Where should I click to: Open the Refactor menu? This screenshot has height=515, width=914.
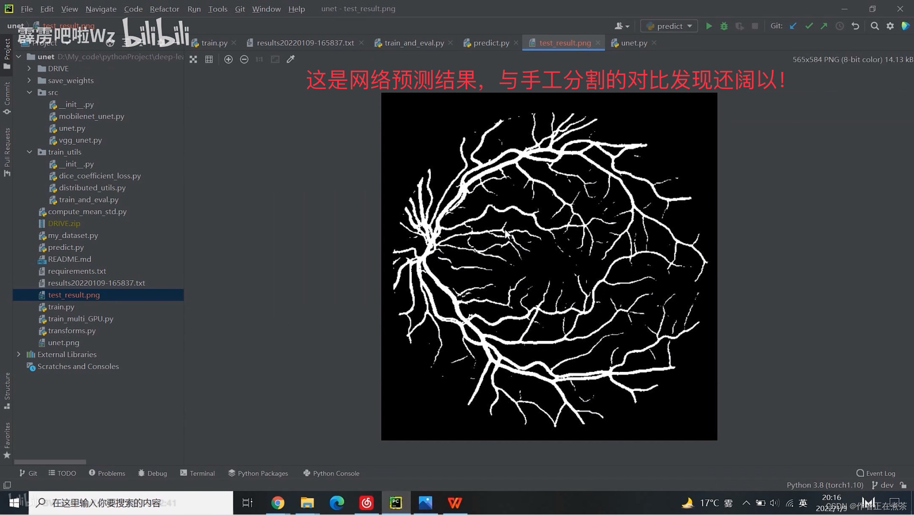[x=164, y=9]
